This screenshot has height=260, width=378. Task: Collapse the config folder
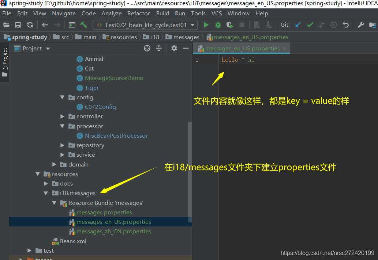(x=63, y=97)
